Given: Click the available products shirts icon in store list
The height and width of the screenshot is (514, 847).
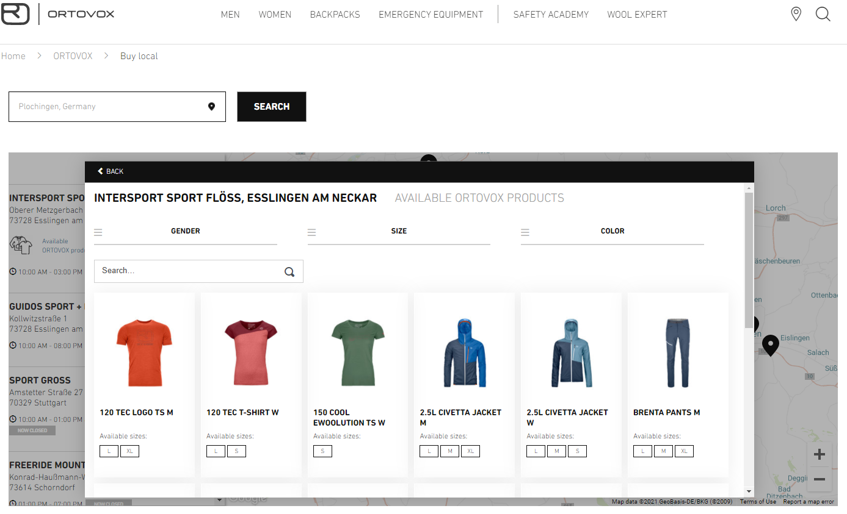Looking at the screenshot, I should click(21, 245).
